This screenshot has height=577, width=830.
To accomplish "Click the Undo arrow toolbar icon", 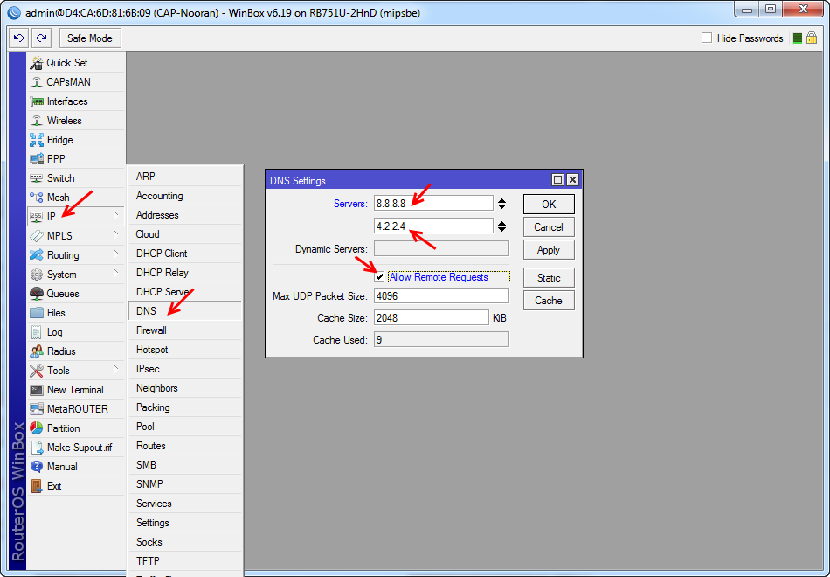I will click(x=19, y=38).
